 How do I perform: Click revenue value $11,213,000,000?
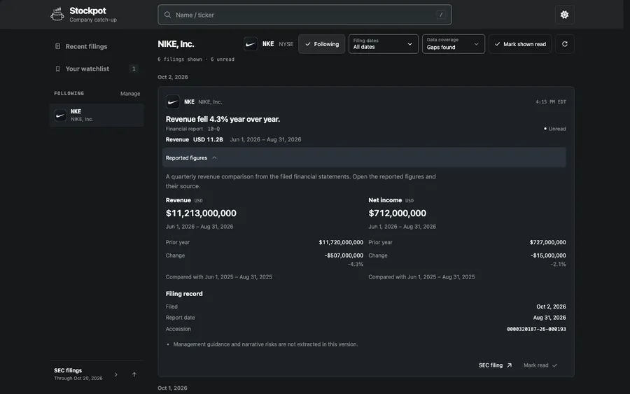(x=201, y=213)
